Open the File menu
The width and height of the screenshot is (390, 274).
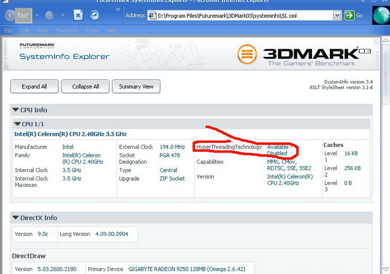pyautogui.click(x=9, y=31)
